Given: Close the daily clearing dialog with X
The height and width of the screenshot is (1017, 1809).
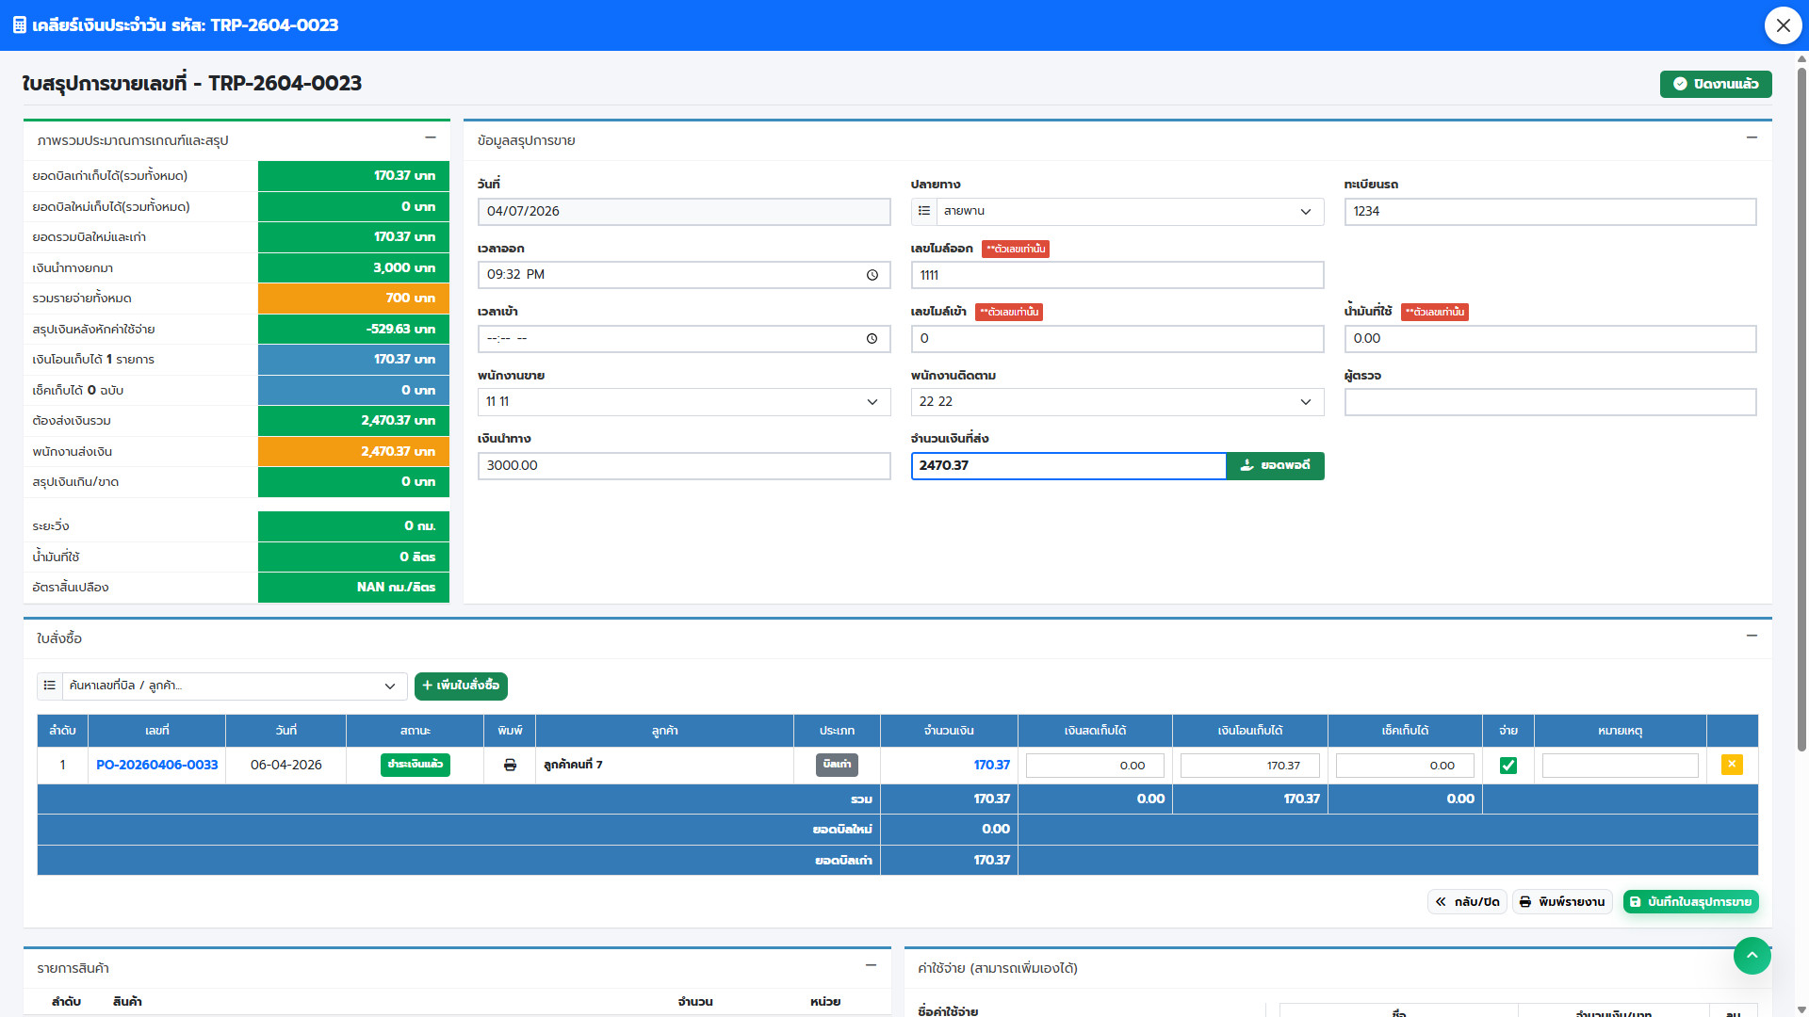Looking at the screenshot, I should [x=1783, y=25].
